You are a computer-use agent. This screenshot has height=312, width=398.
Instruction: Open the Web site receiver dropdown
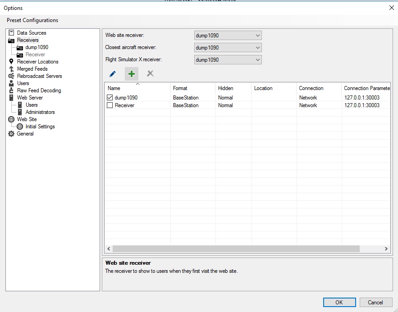tap(228, 36)
